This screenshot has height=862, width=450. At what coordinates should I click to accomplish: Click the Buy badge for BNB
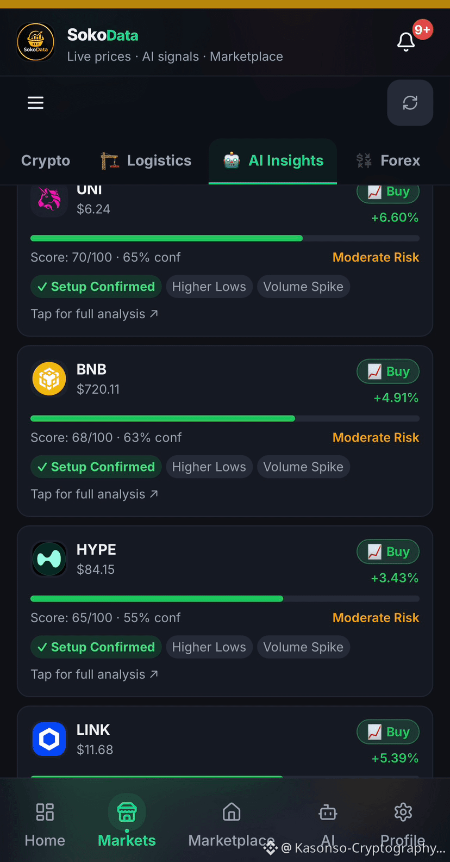click(388, 371)
